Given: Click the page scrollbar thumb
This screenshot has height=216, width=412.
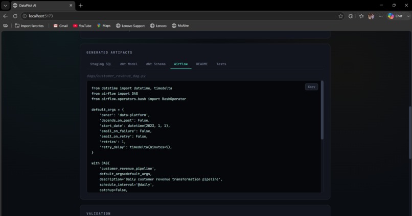Looking at the screenshot, I should (x=410, y=132).
